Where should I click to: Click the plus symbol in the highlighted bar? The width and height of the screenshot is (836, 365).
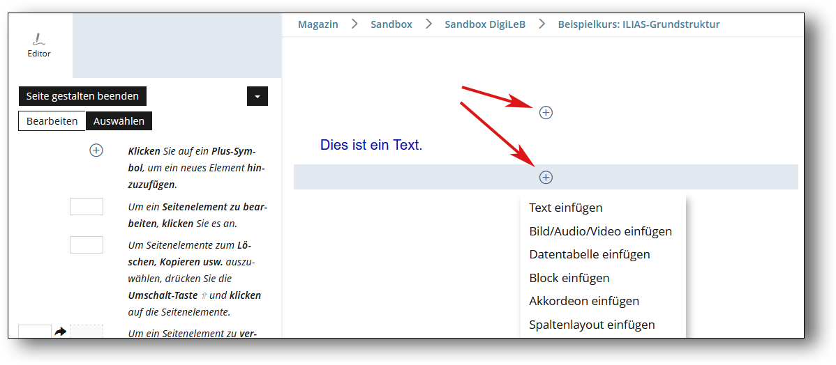pos(546,178)
